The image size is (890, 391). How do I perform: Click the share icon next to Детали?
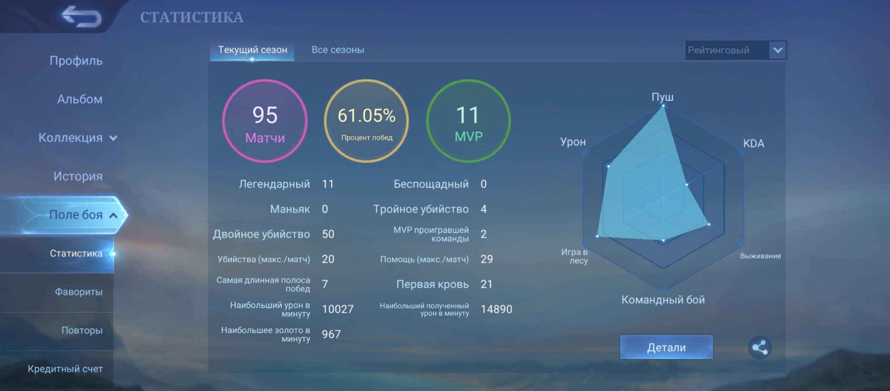point(760,347)
